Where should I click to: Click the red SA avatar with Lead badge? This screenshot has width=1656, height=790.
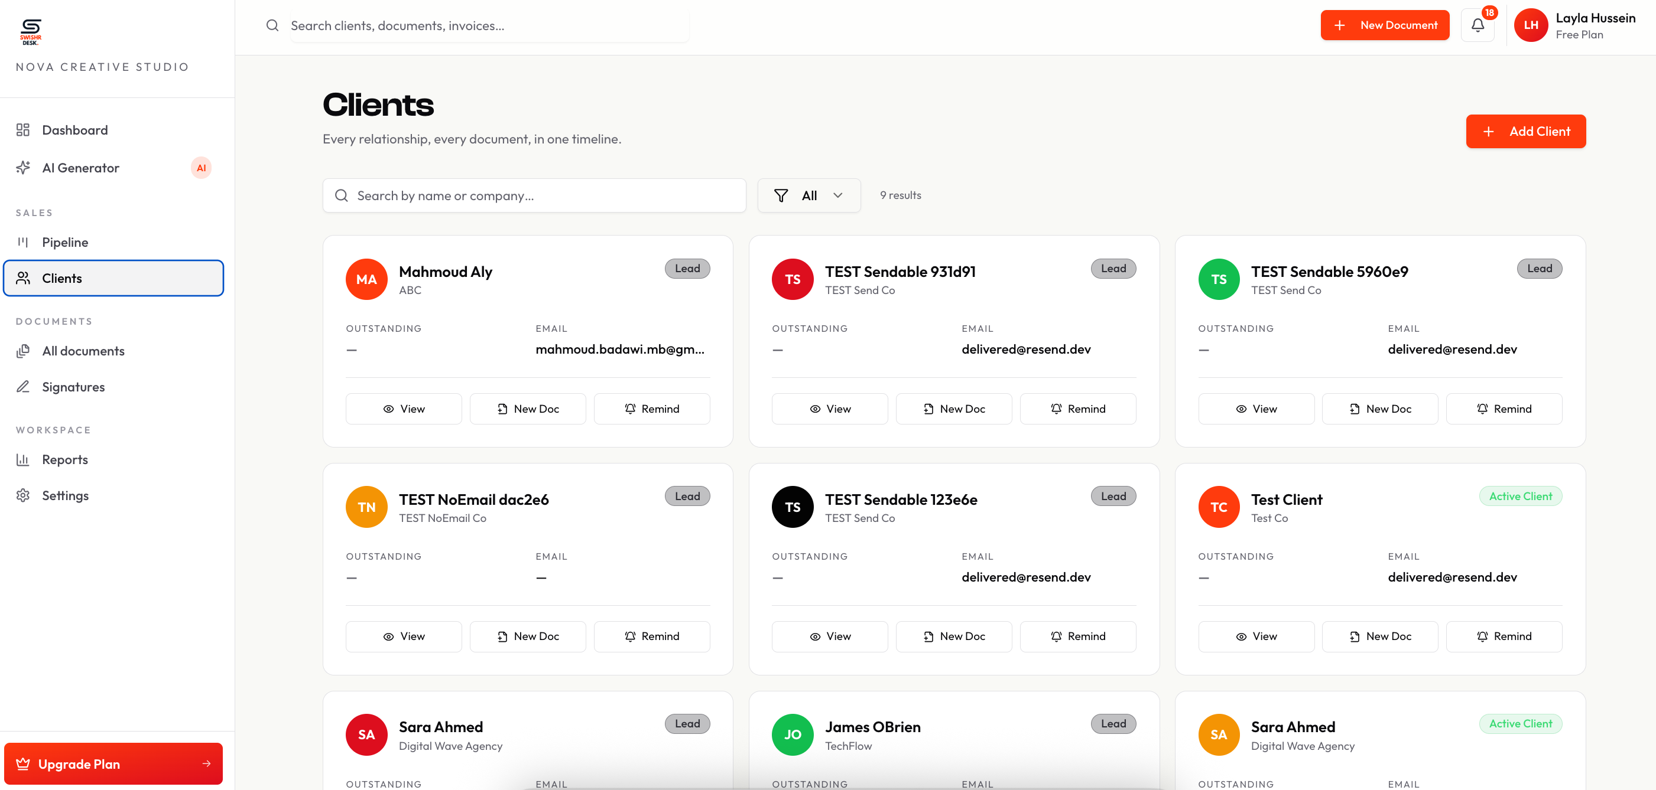pyautogui.click(x=366, y=734)
